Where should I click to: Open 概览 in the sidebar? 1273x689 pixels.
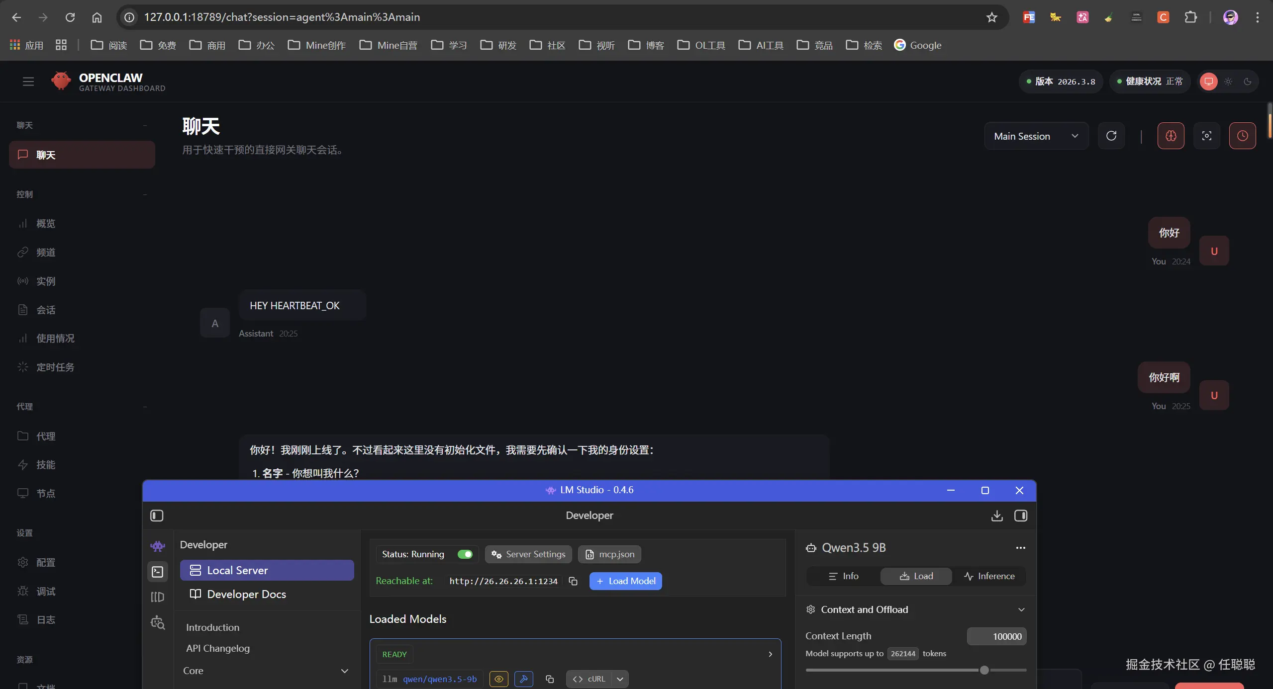(x=46, y=224)
